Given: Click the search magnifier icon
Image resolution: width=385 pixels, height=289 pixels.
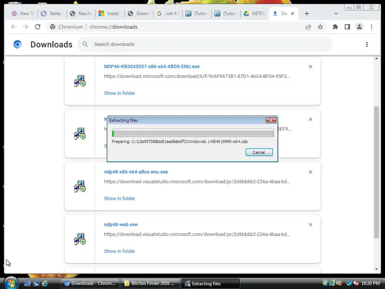Looking at the screenshot, I should (85, 44).
